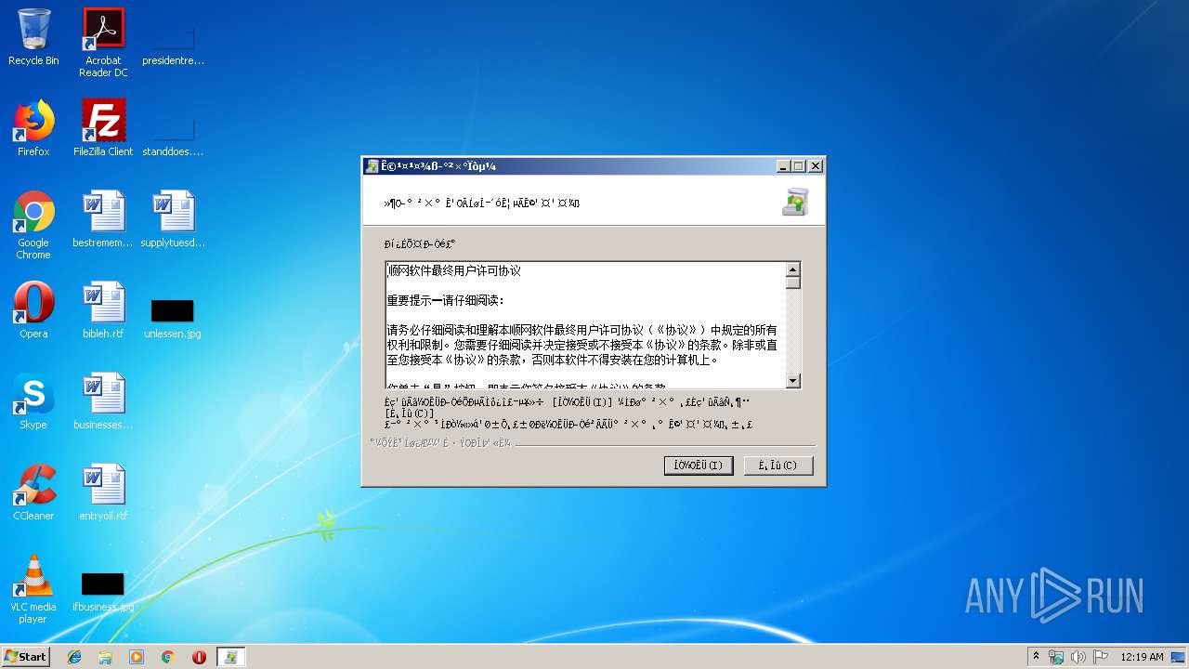The width and height of the screenshot is (1189, 669).
Task: Click the cancel (C) button in the installer
Action: [778, 466]
